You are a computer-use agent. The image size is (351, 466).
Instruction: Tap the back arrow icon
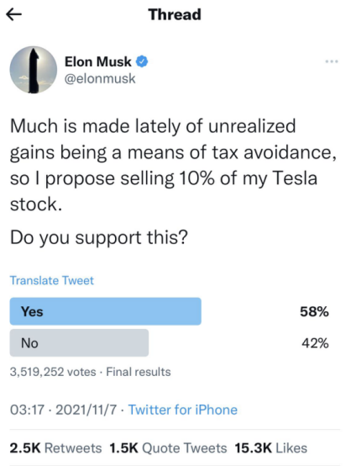coord(13,14)
